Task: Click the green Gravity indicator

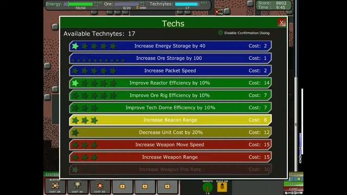Action: tap(207, 187)
